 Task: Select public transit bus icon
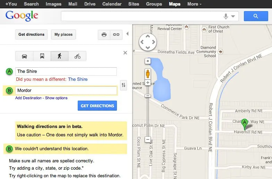(x=42, y=56)
